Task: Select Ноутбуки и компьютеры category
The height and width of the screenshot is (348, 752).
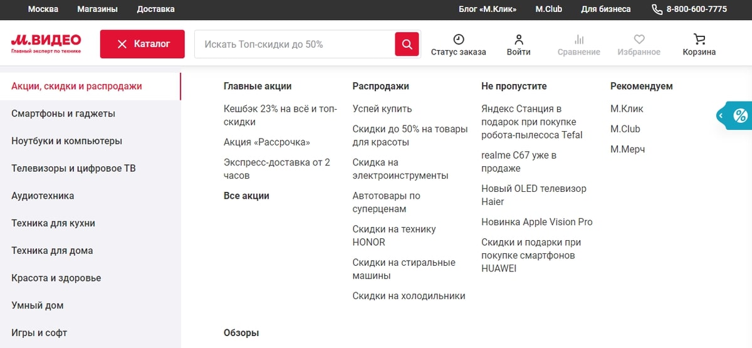Action: (90, 141)
